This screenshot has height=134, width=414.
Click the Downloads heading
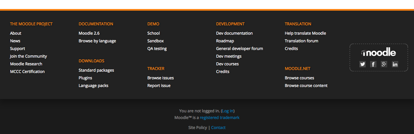tap(92, 61)
